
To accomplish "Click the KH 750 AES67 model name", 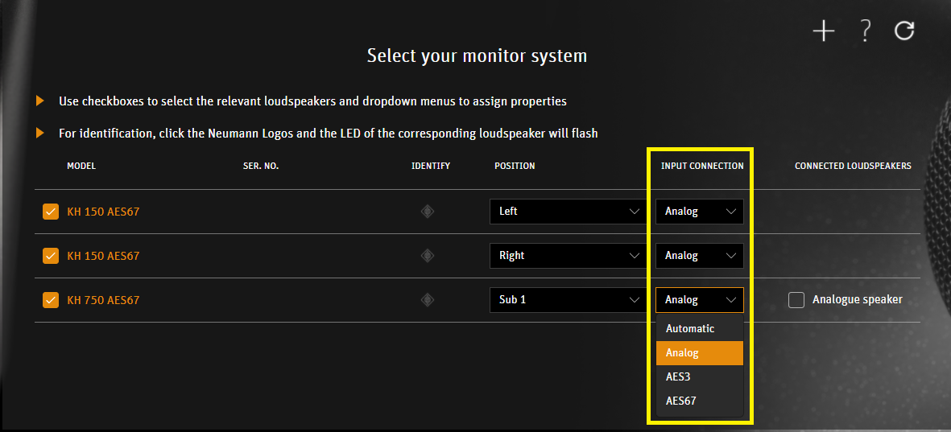I will click(x=103, y=300).
